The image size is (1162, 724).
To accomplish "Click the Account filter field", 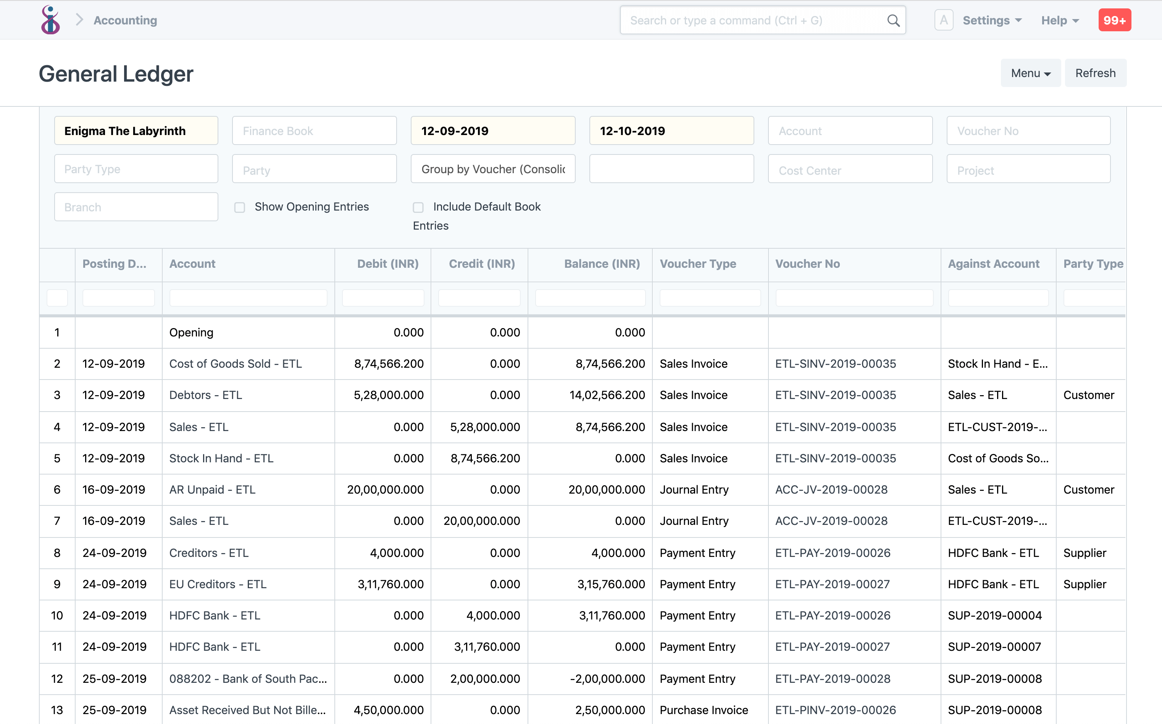I will pos(850,130).
